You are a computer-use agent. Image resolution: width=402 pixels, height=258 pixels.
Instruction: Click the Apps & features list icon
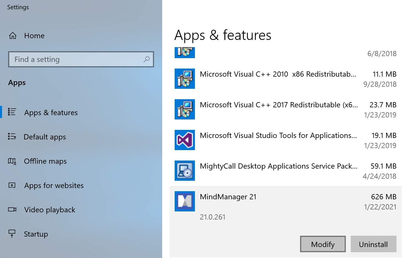tap(12, 112)
